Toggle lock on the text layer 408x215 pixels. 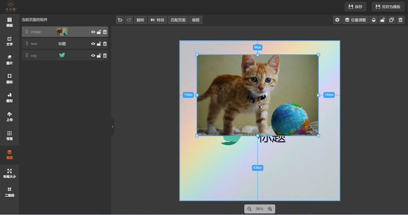point(99,44)
